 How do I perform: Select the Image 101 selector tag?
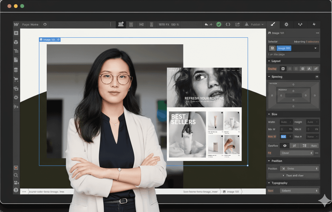[x=284, y=48]
